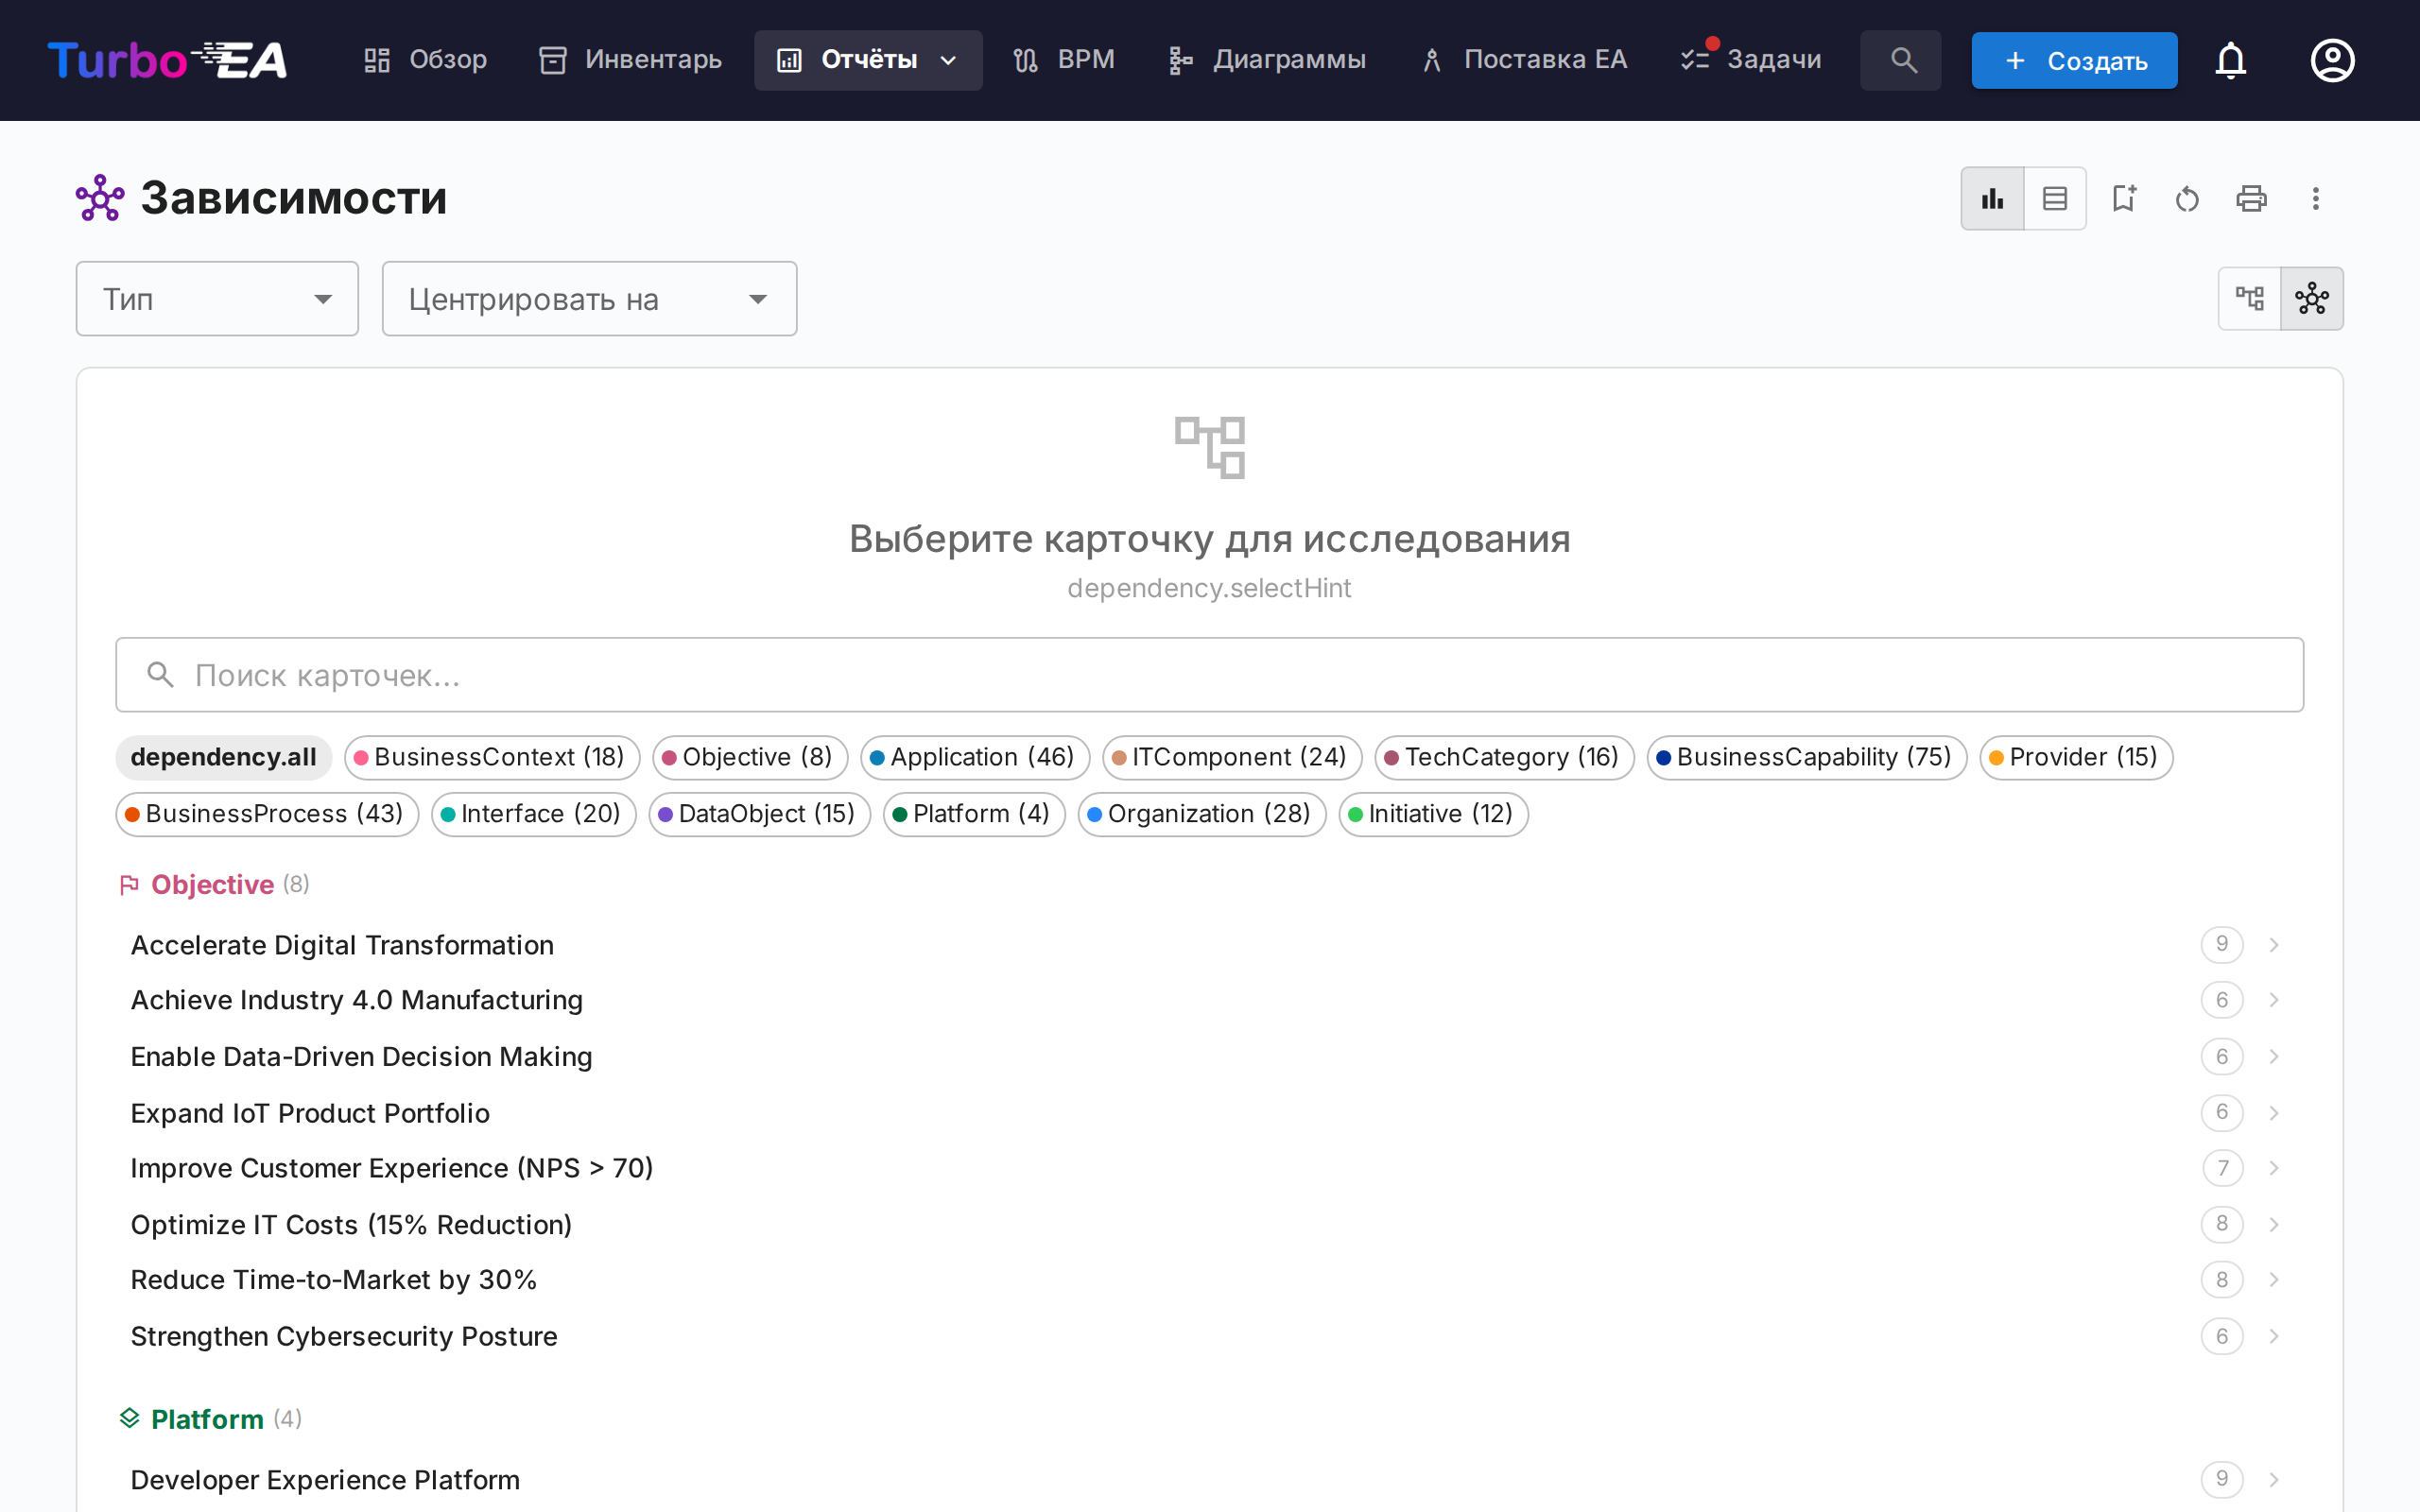Select the Accelerate Digital Transformation card
2420x1512 pixels.
(342, 944)
